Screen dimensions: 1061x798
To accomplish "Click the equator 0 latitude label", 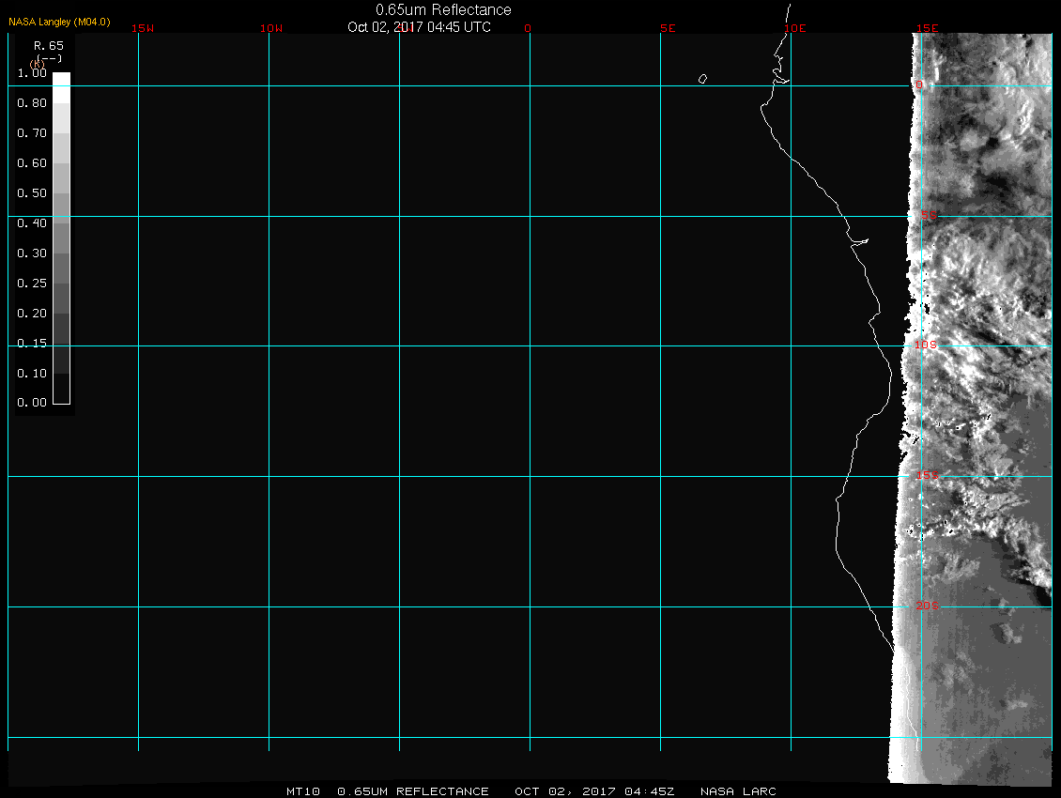I will pos(919,84).
